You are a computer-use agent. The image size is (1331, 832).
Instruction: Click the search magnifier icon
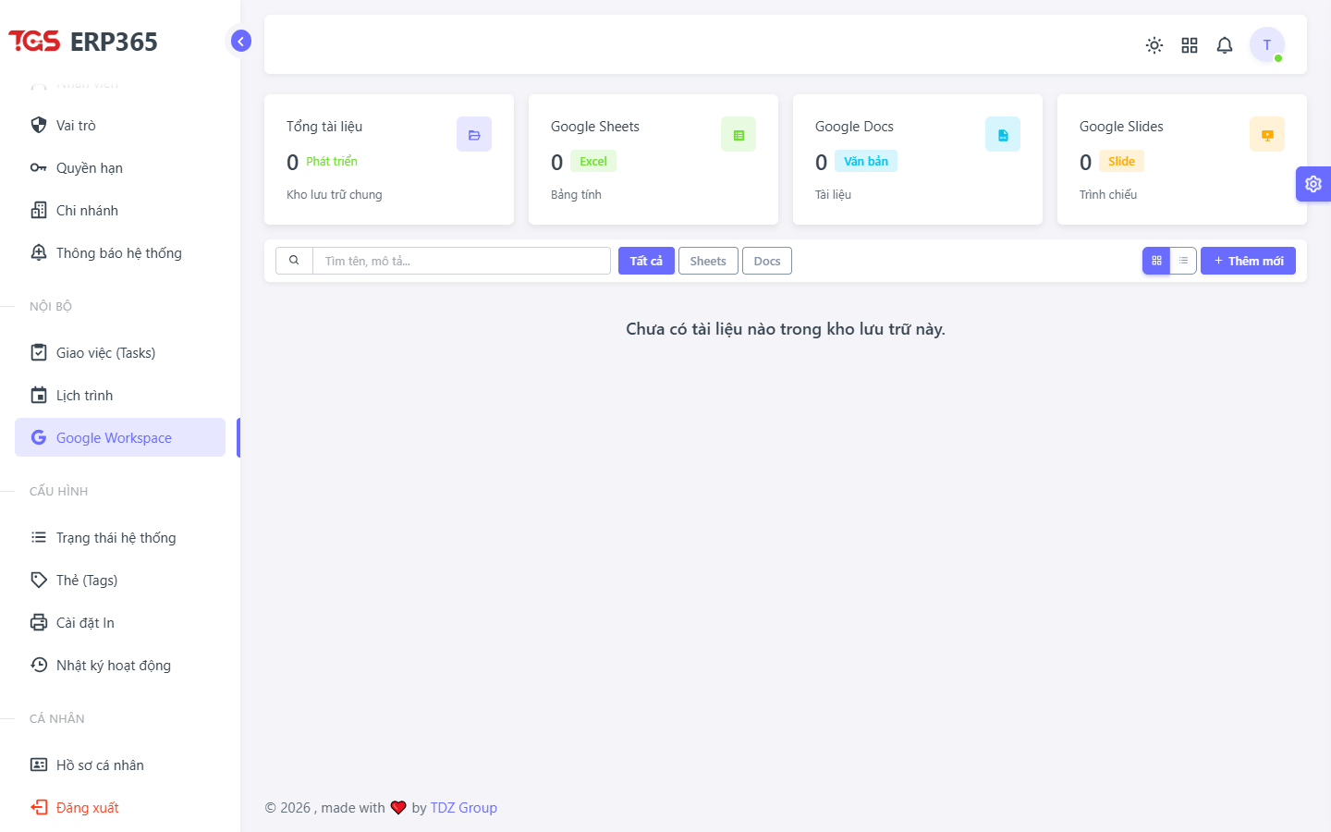pos(294,261)
